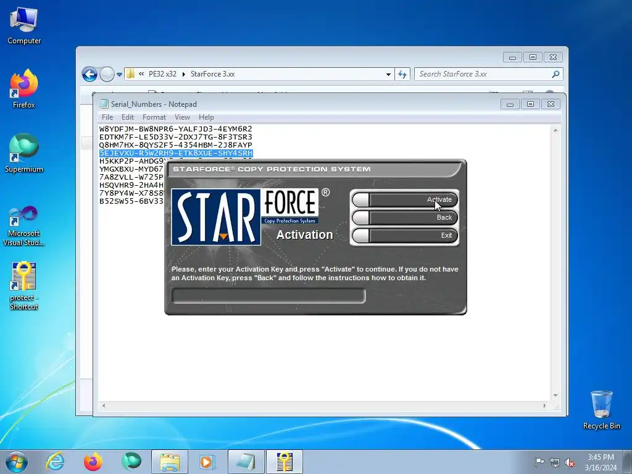
Task: Open the Format menu in Notepad
Action: 154,117
